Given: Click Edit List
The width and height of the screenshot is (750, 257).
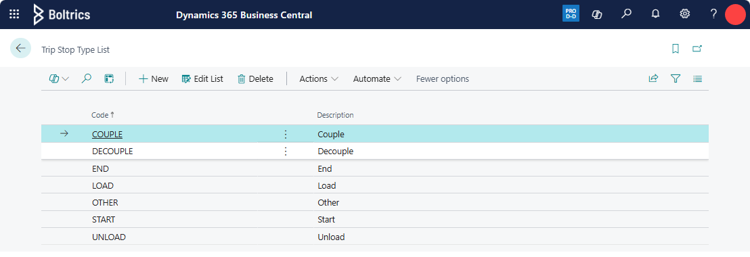Looking at the screenshot, I should 202,79.
